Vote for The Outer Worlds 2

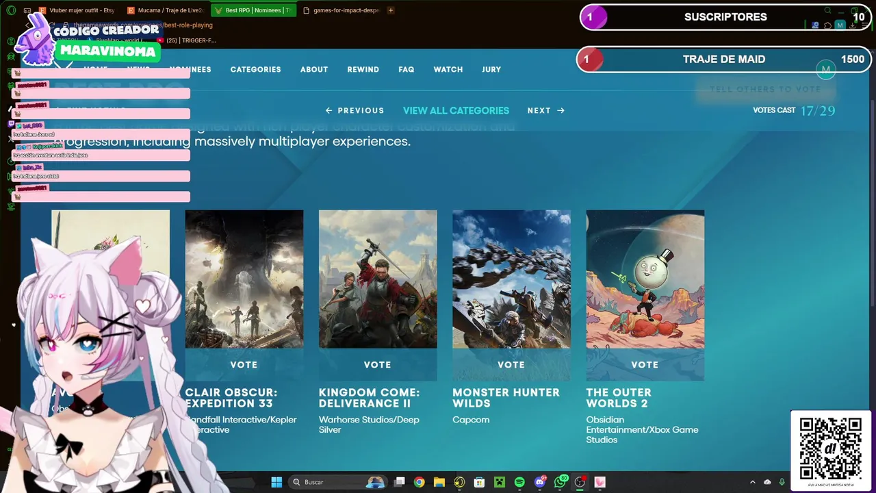pos(645,365)
